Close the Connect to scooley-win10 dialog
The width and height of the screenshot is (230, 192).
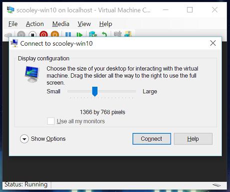coord(213,43)
